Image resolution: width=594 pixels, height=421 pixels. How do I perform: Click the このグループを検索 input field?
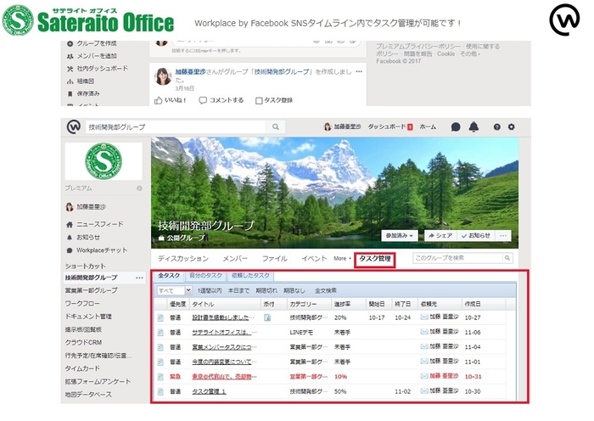(x=457, y=258)
